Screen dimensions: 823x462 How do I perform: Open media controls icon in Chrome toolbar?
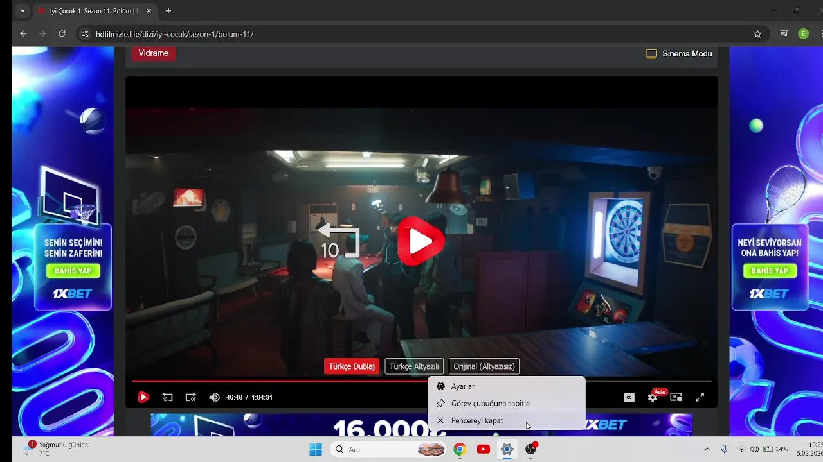pos(784,34)
